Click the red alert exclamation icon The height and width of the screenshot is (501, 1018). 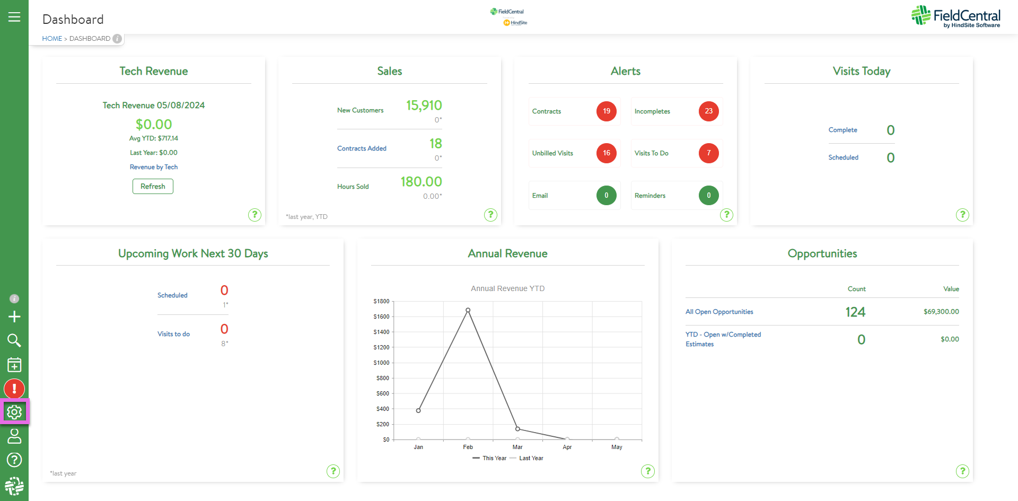pos(14,389)
